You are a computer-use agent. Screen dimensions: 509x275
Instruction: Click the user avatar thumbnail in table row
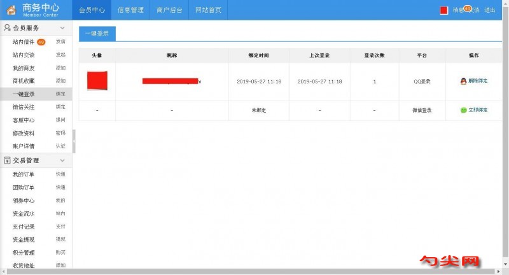(x=97, y=81)
